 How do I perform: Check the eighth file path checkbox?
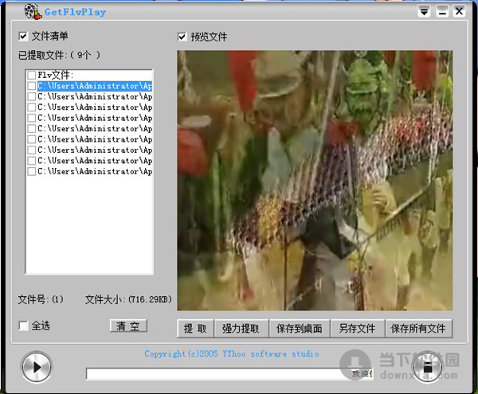coord(31,161)
